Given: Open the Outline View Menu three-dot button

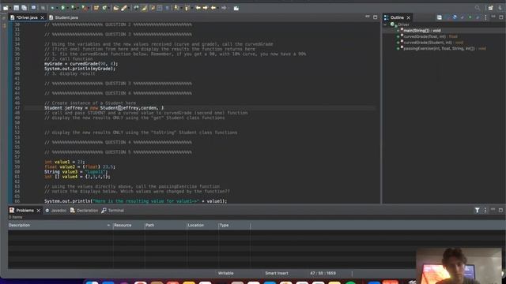Looking at the screenshot, I should point(485,17).
